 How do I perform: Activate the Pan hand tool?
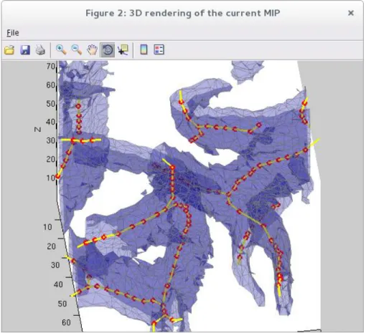(x=92, y=50)
